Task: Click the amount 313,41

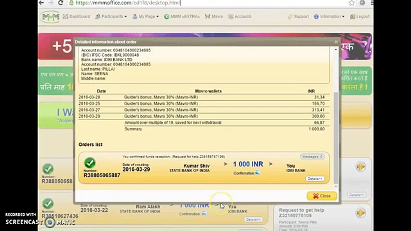Action: tap(319, 110)
